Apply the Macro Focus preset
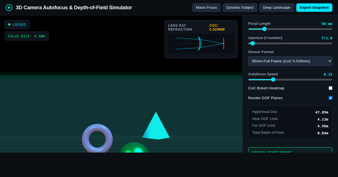The height and width of the screenshot is (177, 338). click(x=206, y=8)
